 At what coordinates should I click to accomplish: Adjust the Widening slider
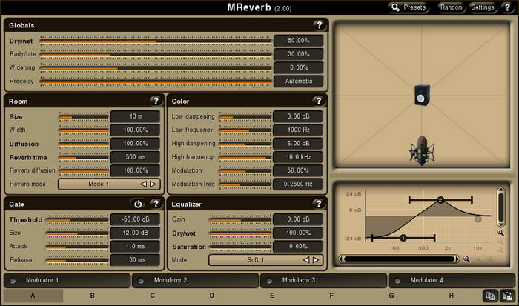(156, 68)
